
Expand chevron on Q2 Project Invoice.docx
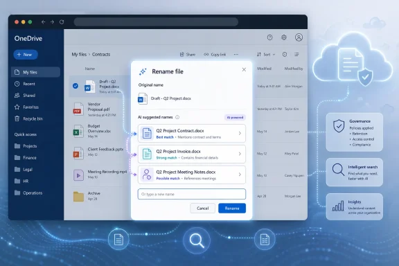coord(240,154)
